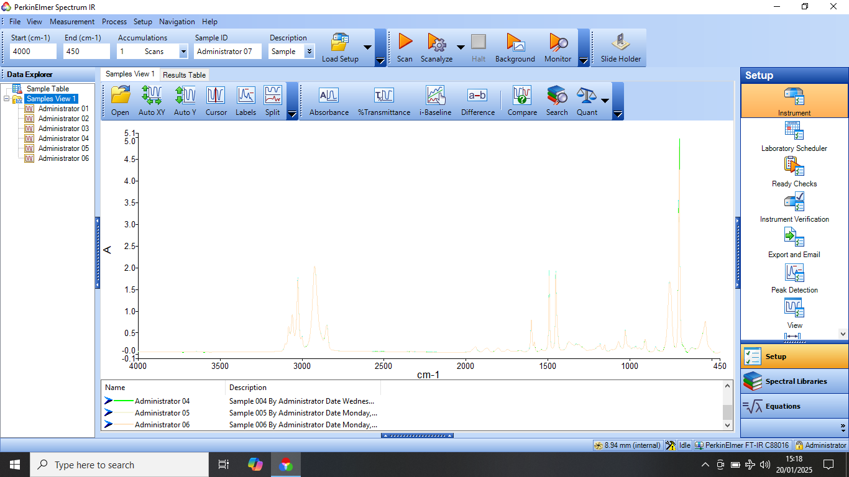This screenshot has height=477, width=849.
Task: Run i-Baseline correction
Action: [435, 96]
